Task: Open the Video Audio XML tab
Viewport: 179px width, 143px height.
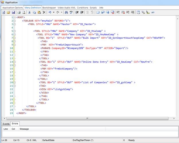Action: click(67, 8)
